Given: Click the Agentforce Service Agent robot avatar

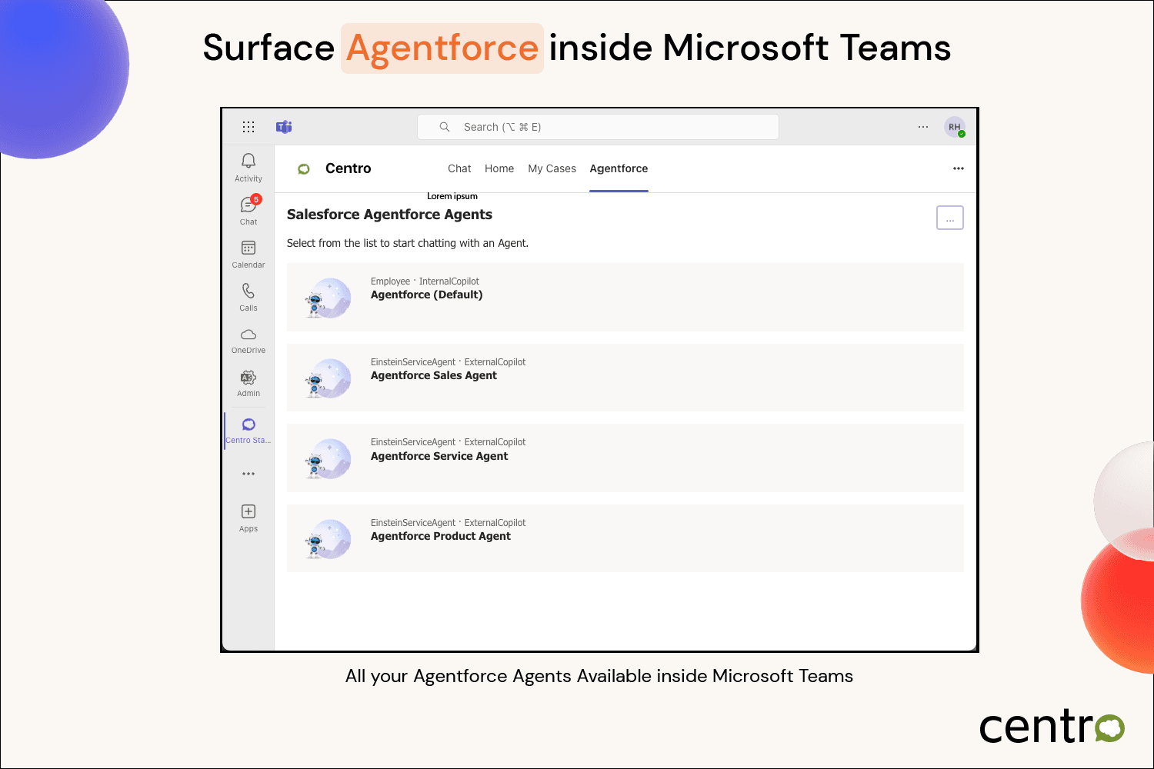Looking at the screenshot, I should (328, 459).
